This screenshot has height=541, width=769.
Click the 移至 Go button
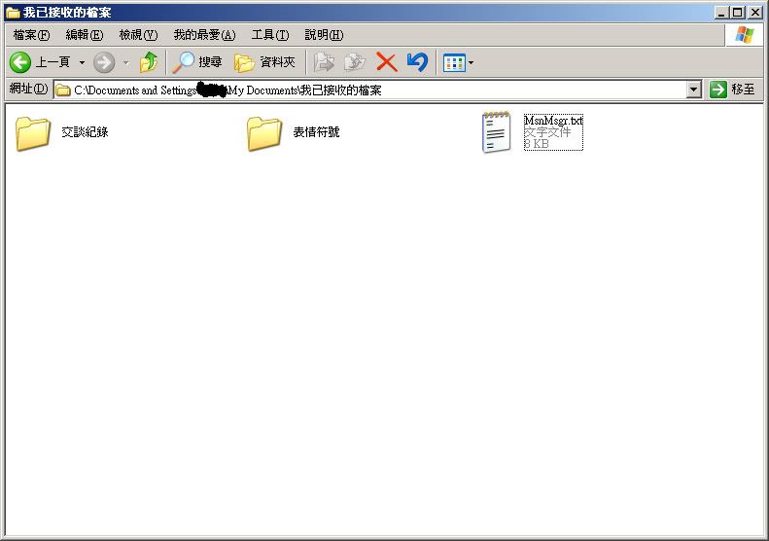tap(733, 90)
